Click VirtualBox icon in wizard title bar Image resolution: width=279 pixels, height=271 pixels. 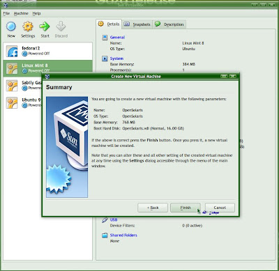pos(47,77)
